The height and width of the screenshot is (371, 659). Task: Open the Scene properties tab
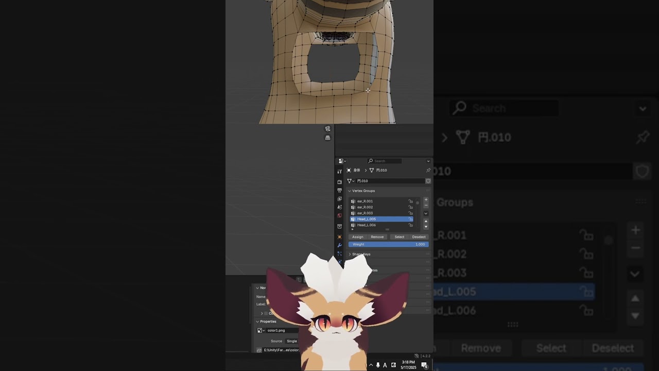[339, 207]
